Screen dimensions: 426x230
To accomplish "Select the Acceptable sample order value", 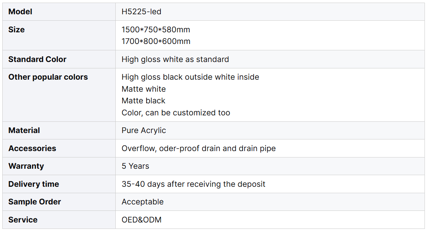I will pos(142,202).
